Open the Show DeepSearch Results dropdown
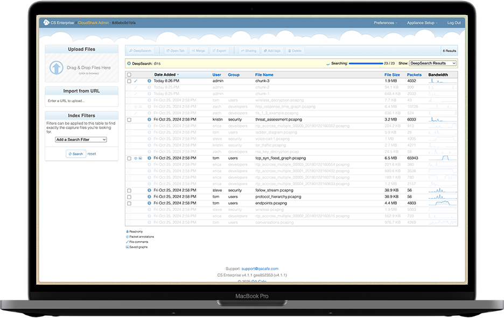Image resolution: width=504 pixels, height=318 pixels. (433, 63)
